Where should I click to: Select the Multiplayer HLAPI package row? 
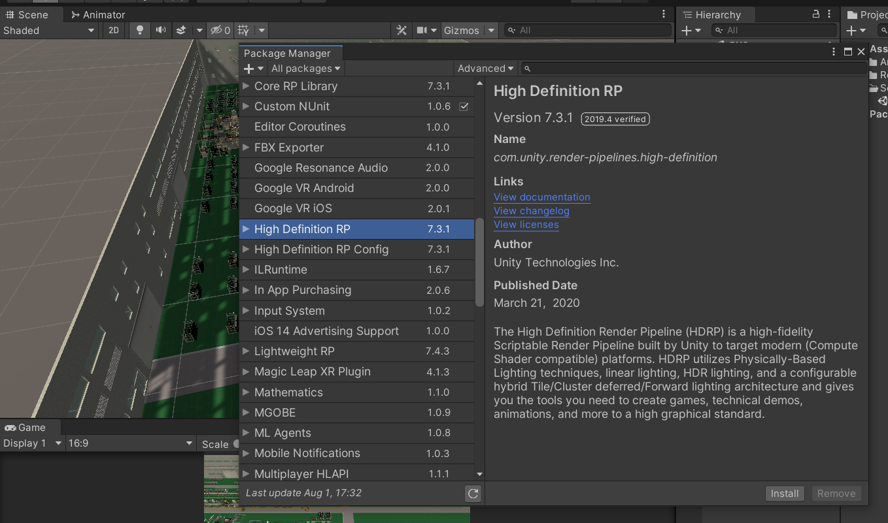tap(356, 473)
